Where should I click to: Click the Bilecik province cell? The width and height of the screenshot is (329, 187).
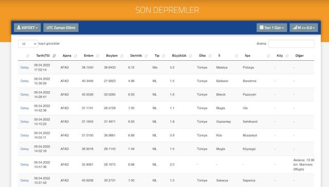coord(221,95)
